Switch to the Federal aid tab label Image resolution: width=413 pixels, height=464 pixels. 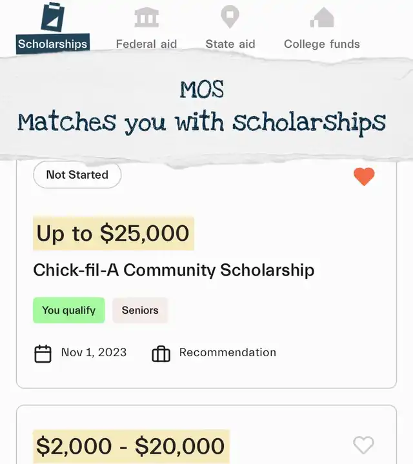(146, 45)
